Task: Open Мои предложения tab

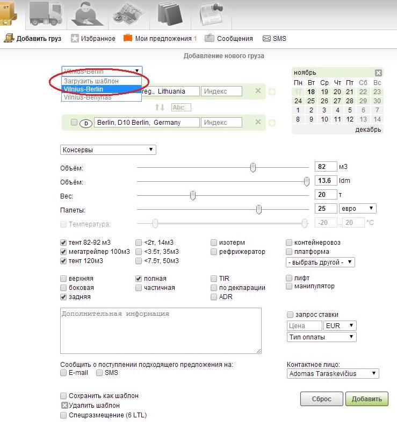Action: tap(160, 38)
